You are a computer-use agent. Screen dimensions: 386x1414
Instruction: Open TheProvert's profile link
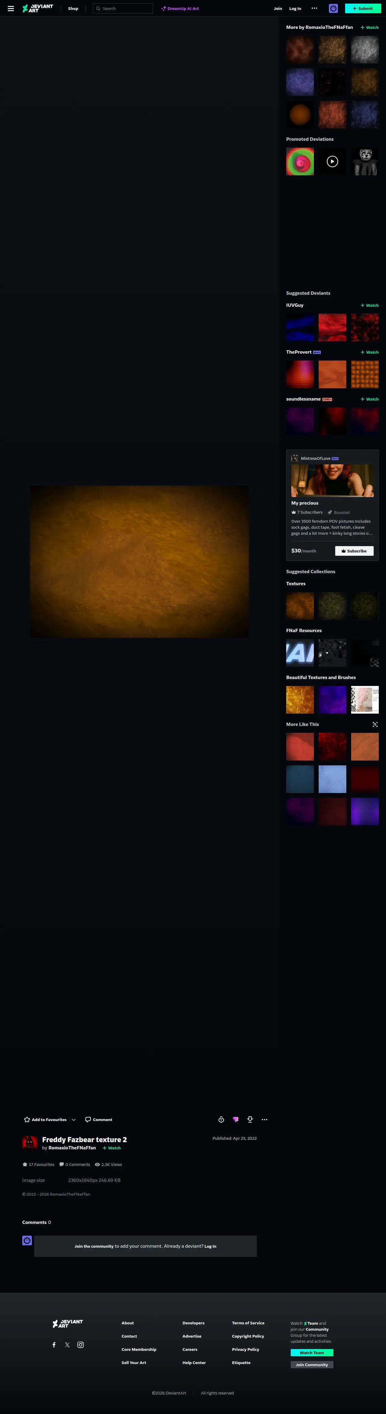pos(299,352)
